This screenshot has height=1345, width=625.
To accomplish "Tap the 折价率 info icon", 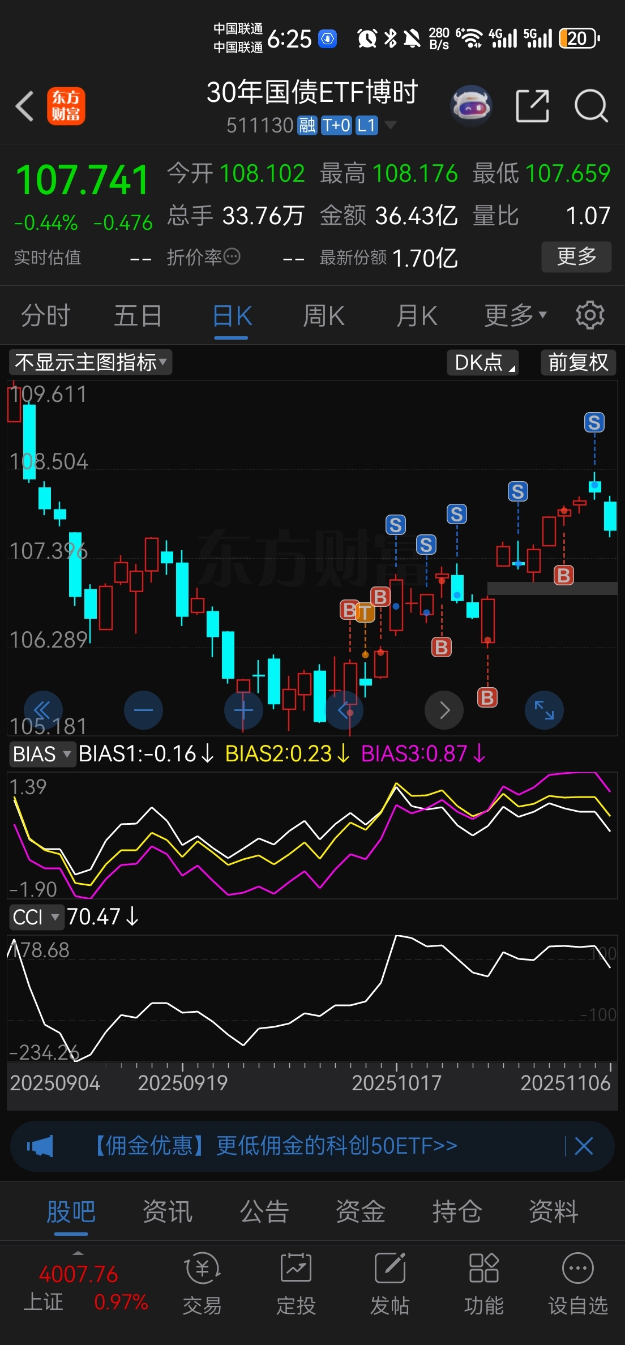I will coord(232,256).
